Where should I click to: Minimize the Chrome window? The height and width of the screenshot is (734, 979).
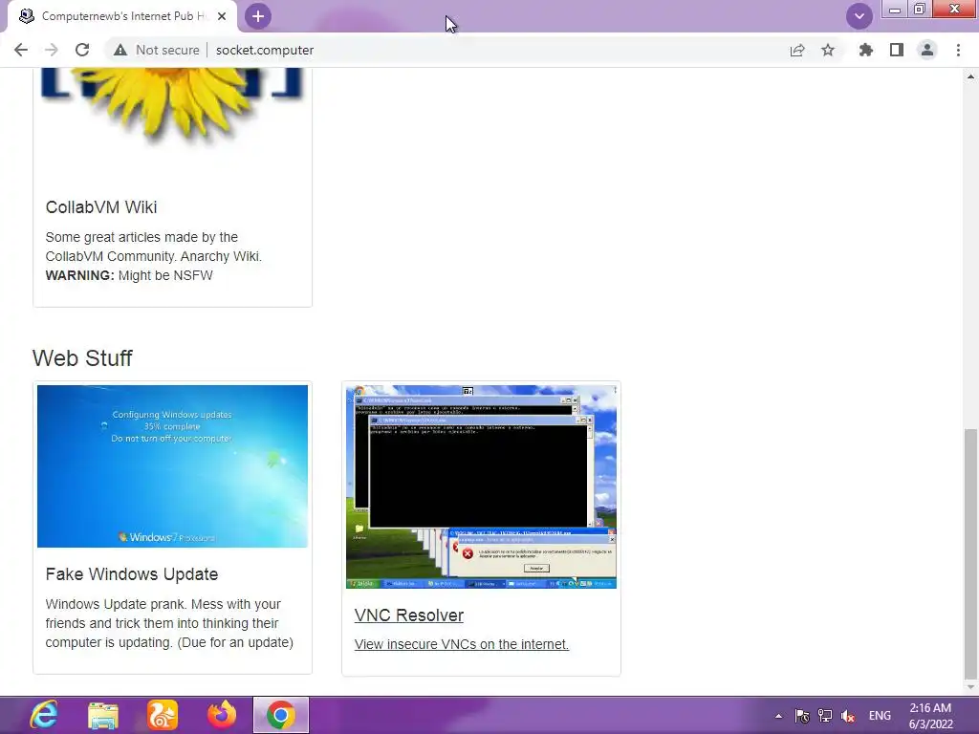click(895, 10)
